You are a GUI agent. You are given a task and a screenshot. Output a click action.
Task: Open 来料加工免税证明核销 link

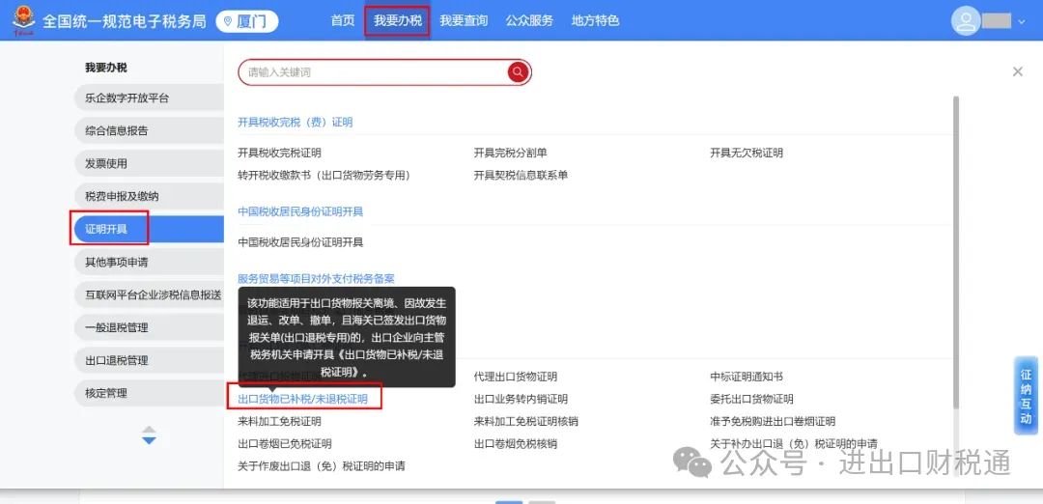(x=526, y=422)
